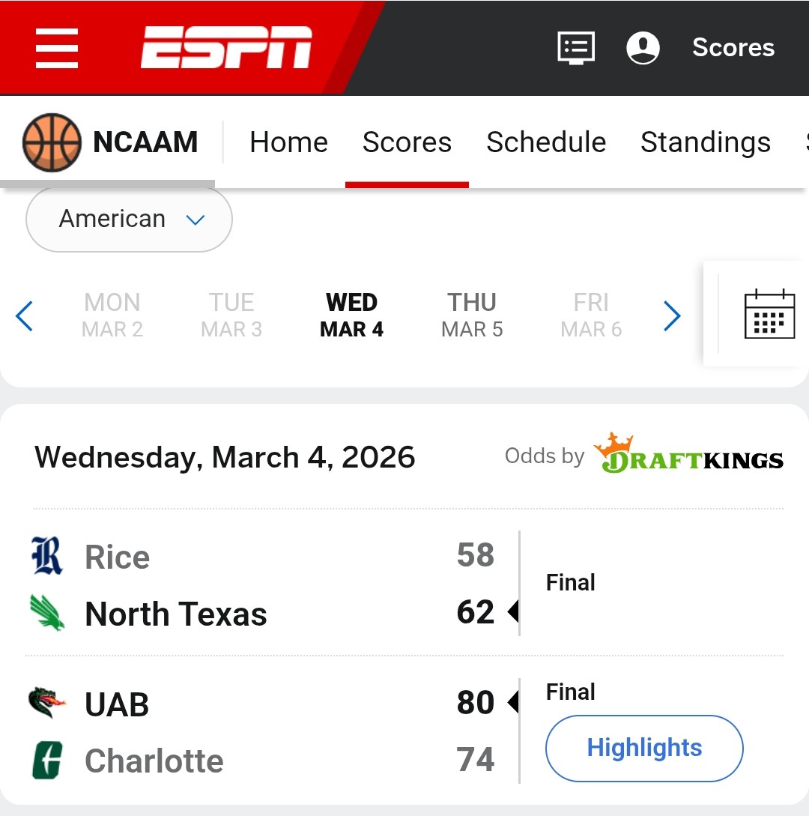Go to previous dates with left arrow
809x816 pixels.
[25, 315]
